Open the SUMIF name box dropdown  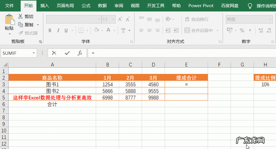[x=34, y=53]
